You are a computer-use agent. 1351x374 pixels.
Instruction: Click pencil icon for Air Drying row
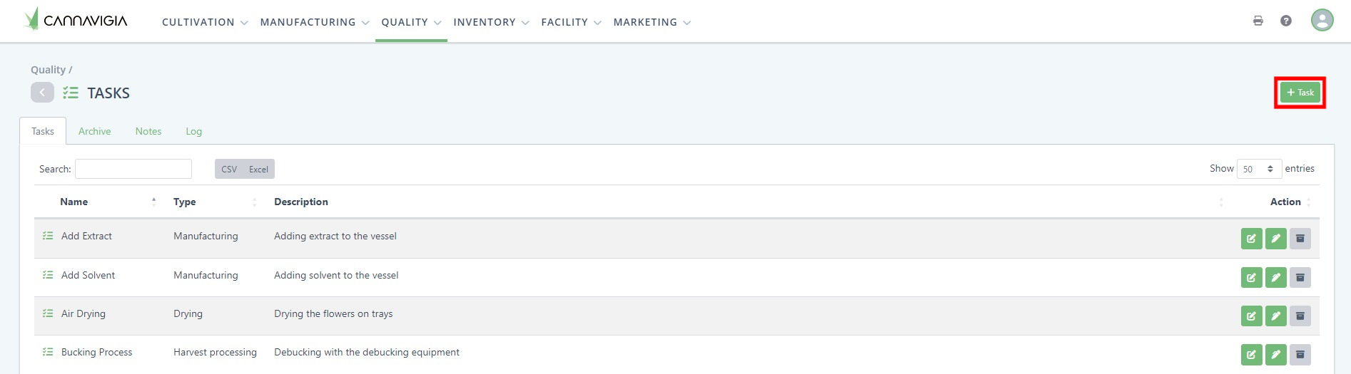pyautogui.click(x=1276, y=316)
